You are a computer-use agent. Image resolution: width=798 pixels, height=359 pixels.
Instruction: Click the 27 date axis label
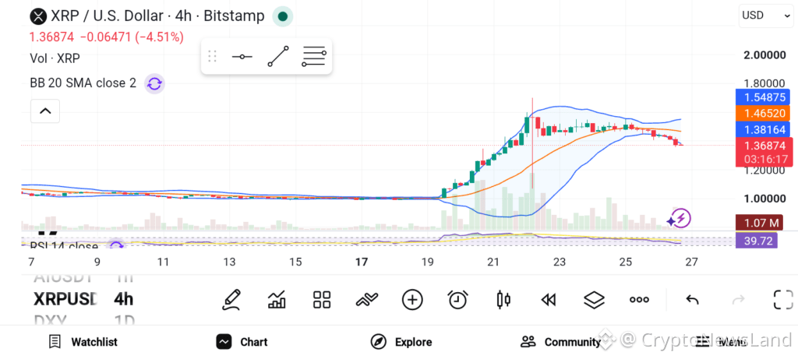(x=692, y=262)
